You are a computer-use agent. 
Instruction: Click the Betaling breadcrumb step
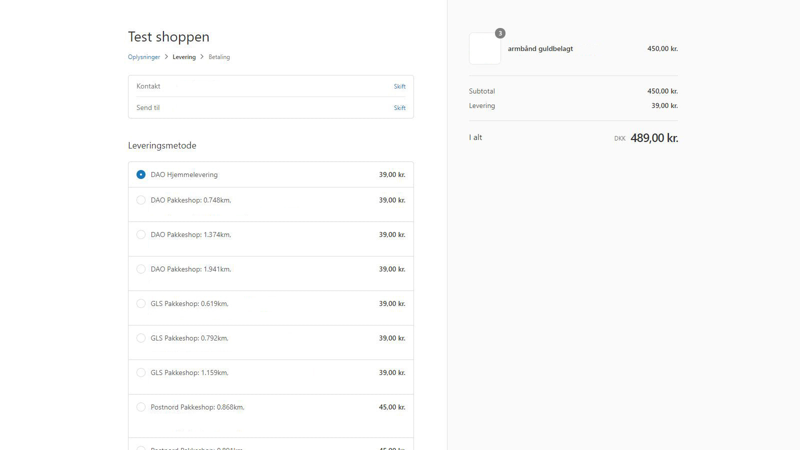click(x=219, y=57)
